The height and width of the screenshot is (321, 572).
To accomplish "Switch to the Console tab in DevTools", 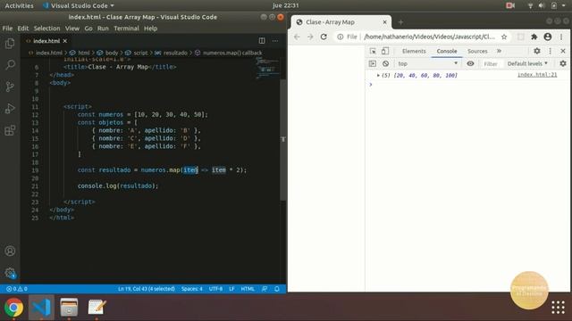I will click(447, 52).
